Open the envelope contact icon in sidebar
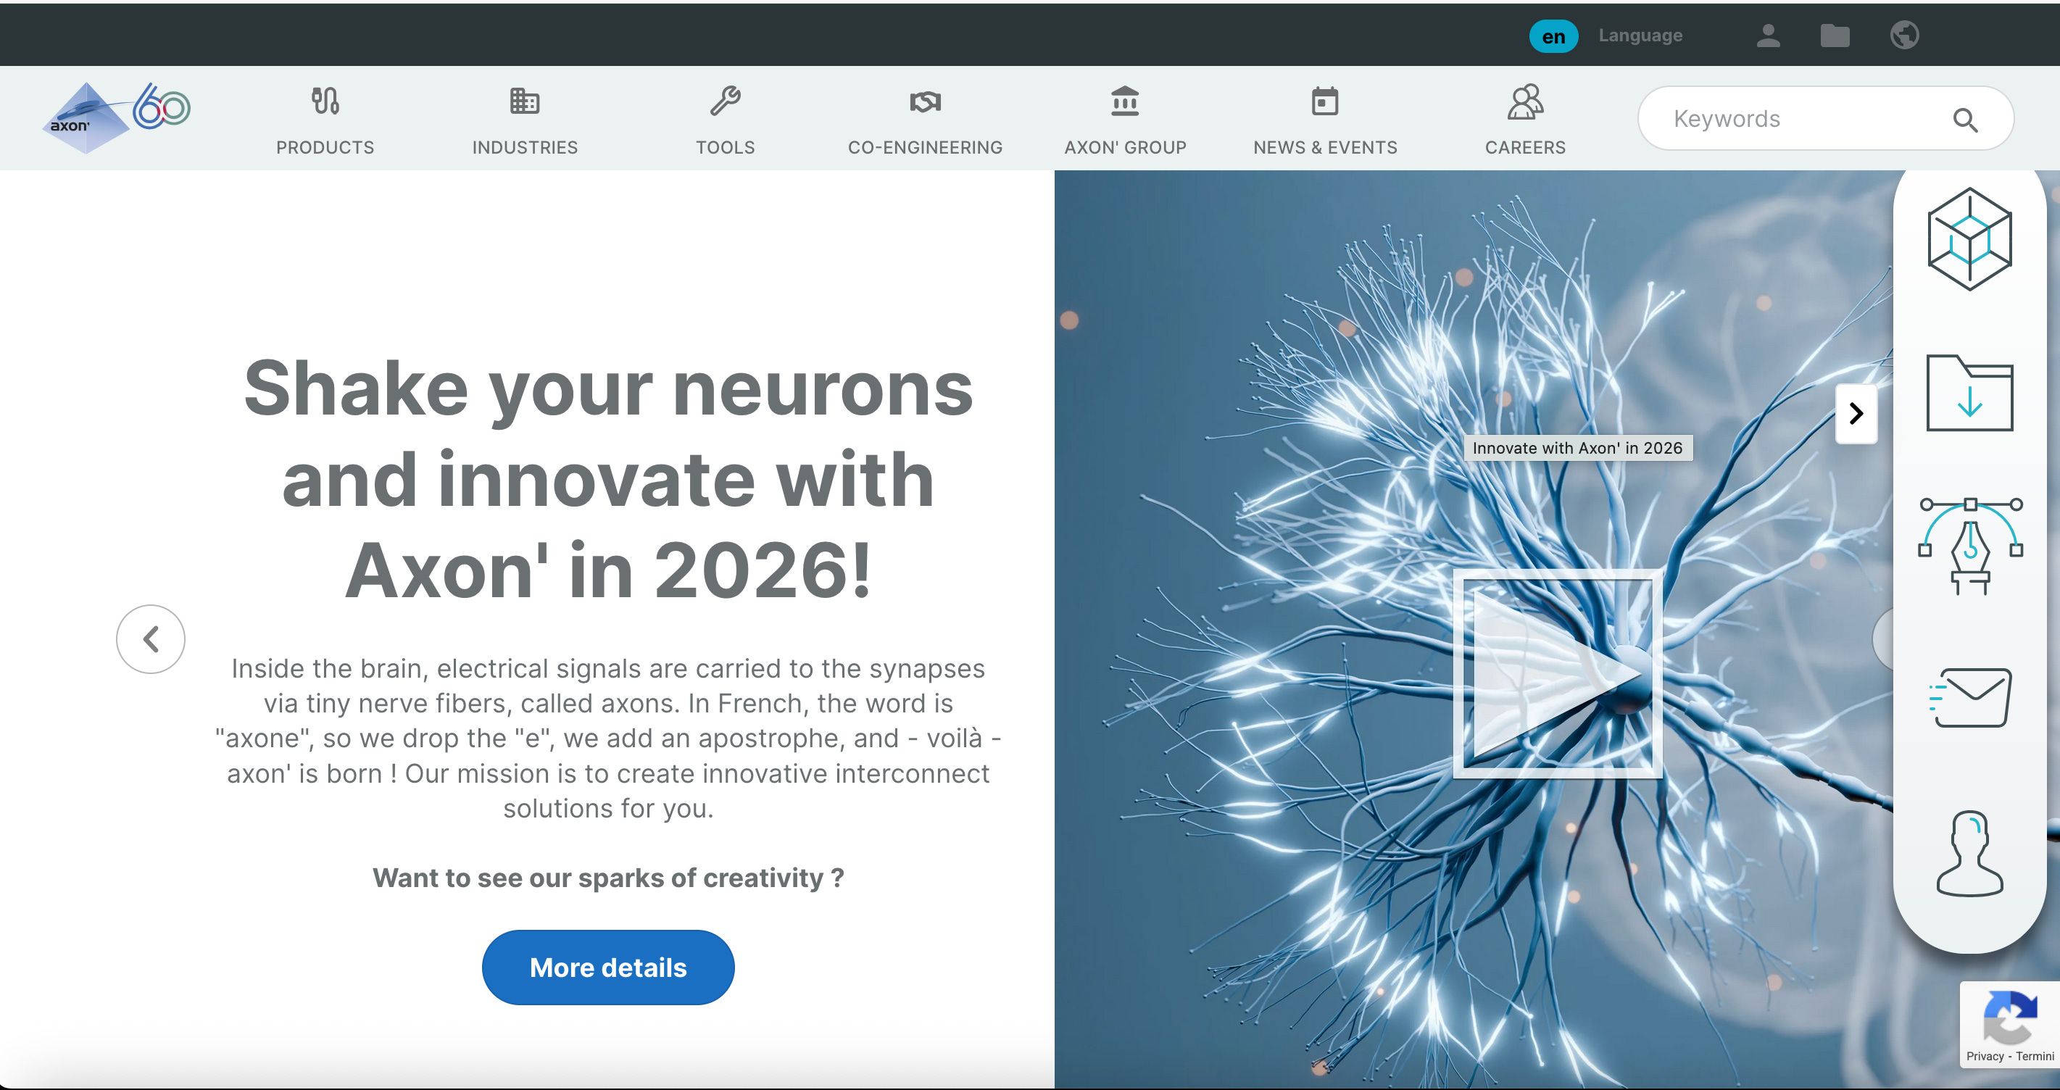 [x=1969, y=697]
